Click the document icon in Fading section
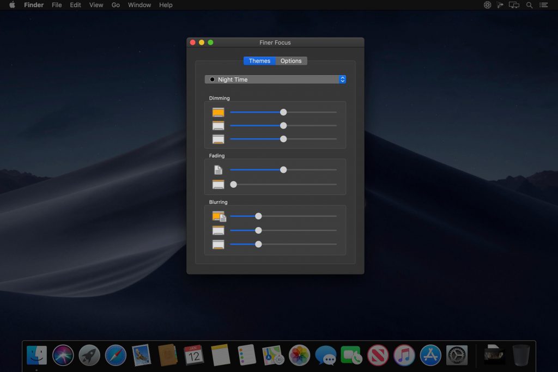Viewport: 558px width, 372px height. (x=219, y=170)
